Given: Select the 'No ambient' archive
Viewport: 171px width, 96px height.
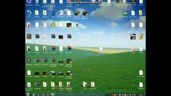Looking at the screenshot, I should [53, 49].
